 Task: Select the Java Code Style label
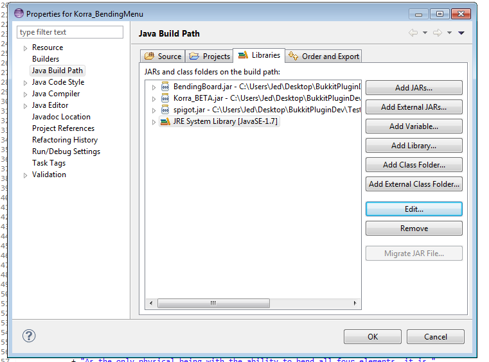(x=58, y=82)
